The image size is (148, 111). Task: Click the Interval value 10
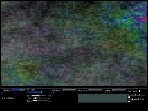[105, 92]
